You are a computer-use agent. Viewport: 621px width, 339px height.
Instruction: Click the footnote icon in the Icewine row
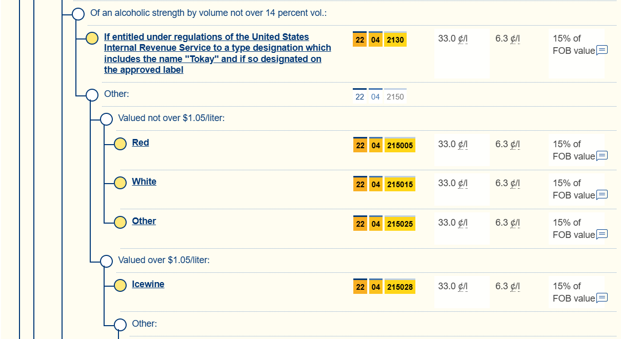click(x=602, y=298)
